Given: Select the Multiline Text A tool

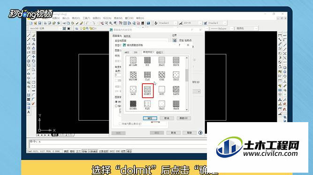Looking at the screenshot, I should tap(29, 112).
